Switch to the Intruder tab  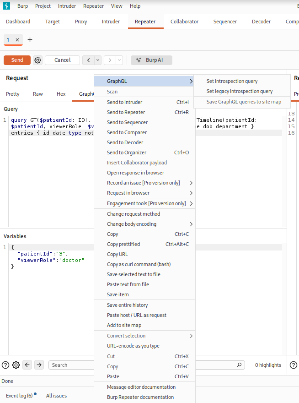coord(111,22)
